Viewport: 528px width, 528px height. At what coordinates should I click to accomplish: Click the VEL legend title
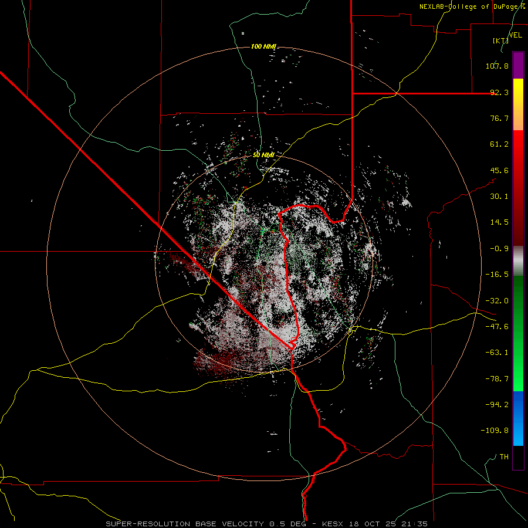point(515,35)
